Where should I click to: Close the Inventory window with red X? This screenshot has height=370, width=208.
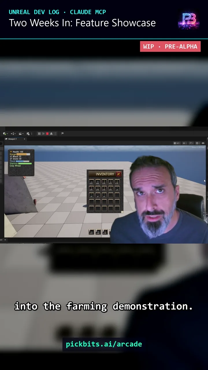[118, 174]
